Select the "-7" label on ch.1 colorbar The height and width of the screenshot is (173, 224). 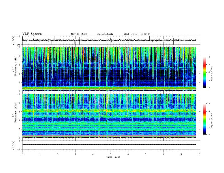coord(208,88)
